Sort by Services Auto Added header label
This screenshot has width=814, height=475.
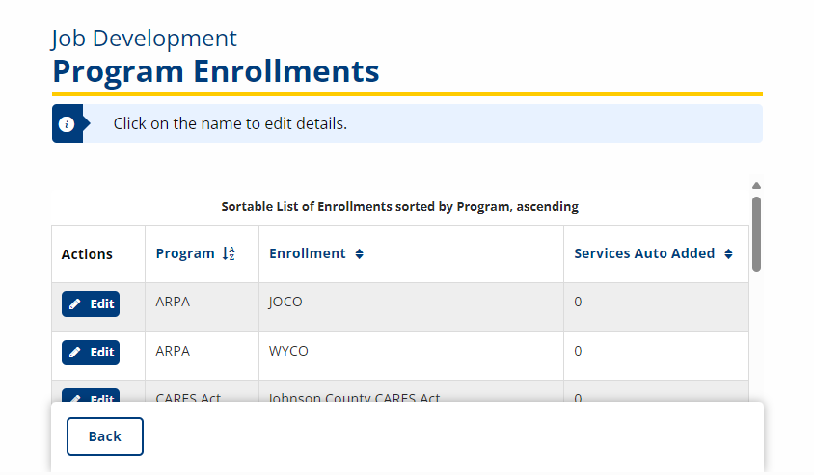(x=644, y=253)
